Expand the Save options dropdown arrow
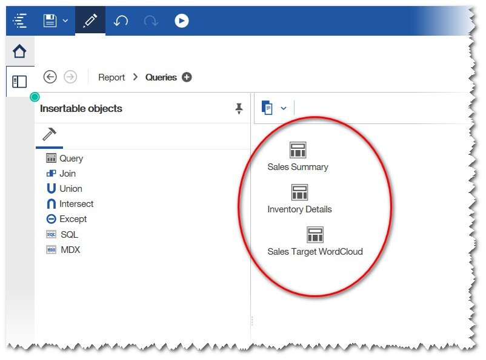This screenshot has height=360, width=486. pos(65,21)
